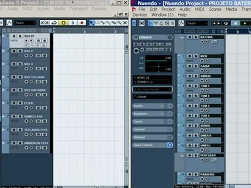The image size is (251, 188).
Task: Open the Transport menu in Cubase
Action: point(78,9)
